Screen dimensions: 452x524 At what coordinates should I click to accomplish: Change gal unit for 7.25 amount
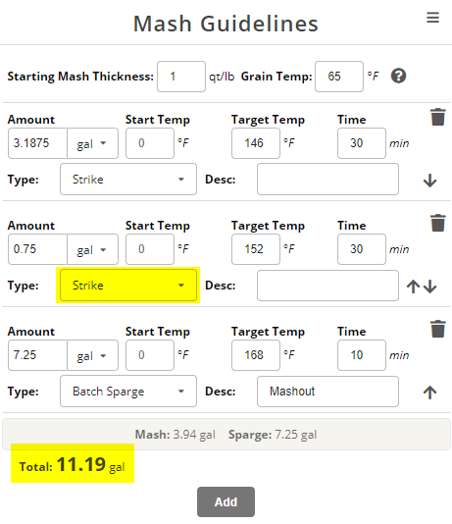tap(92, 355)
